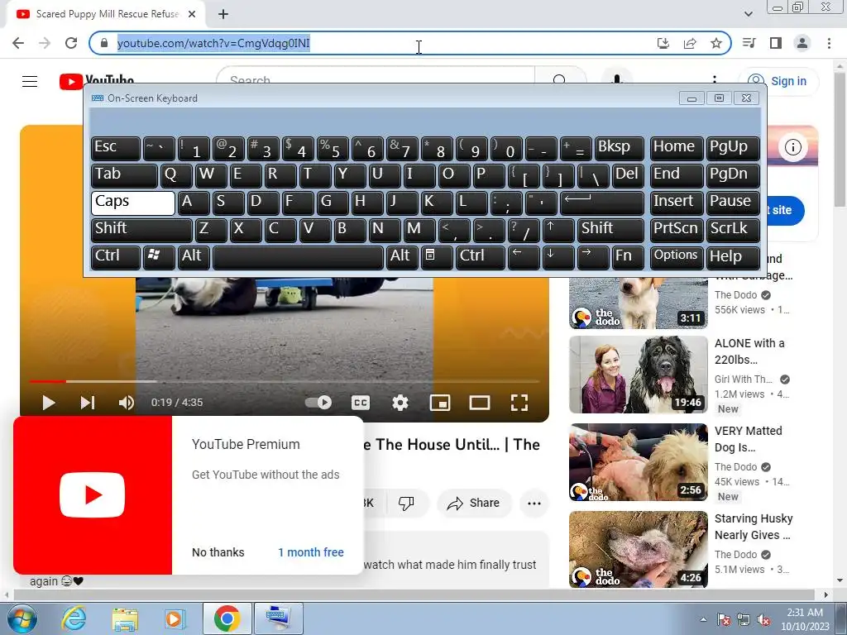
Task: Open Chrome profile avatar
Action: coord(802,43)
